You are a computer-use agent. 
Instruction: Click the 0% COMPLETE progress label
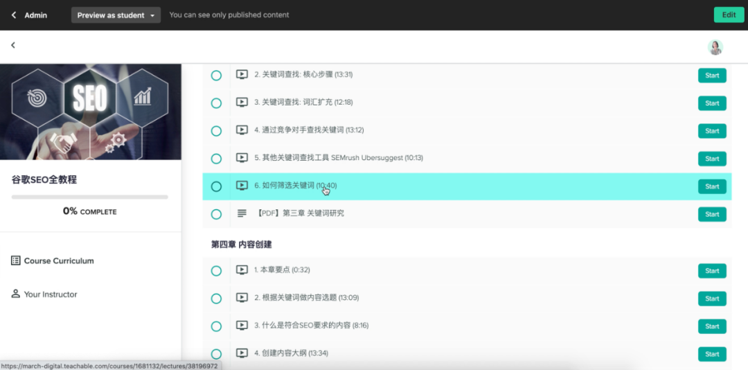[x=89, y=211]
